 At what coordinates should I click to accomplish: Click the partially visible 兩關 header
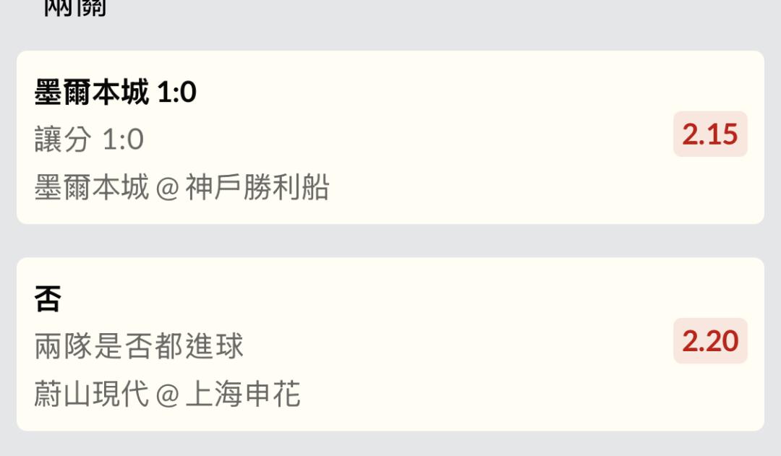point(74,9)
